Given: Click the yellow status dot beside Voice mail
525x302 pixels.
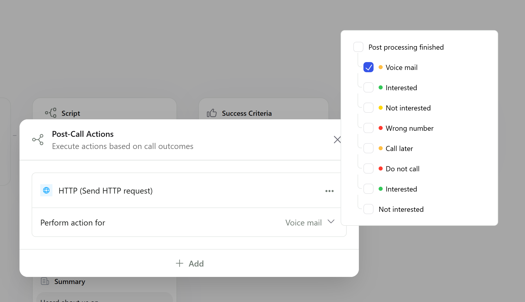Looking at the screenshot, I should click(381, 67).
